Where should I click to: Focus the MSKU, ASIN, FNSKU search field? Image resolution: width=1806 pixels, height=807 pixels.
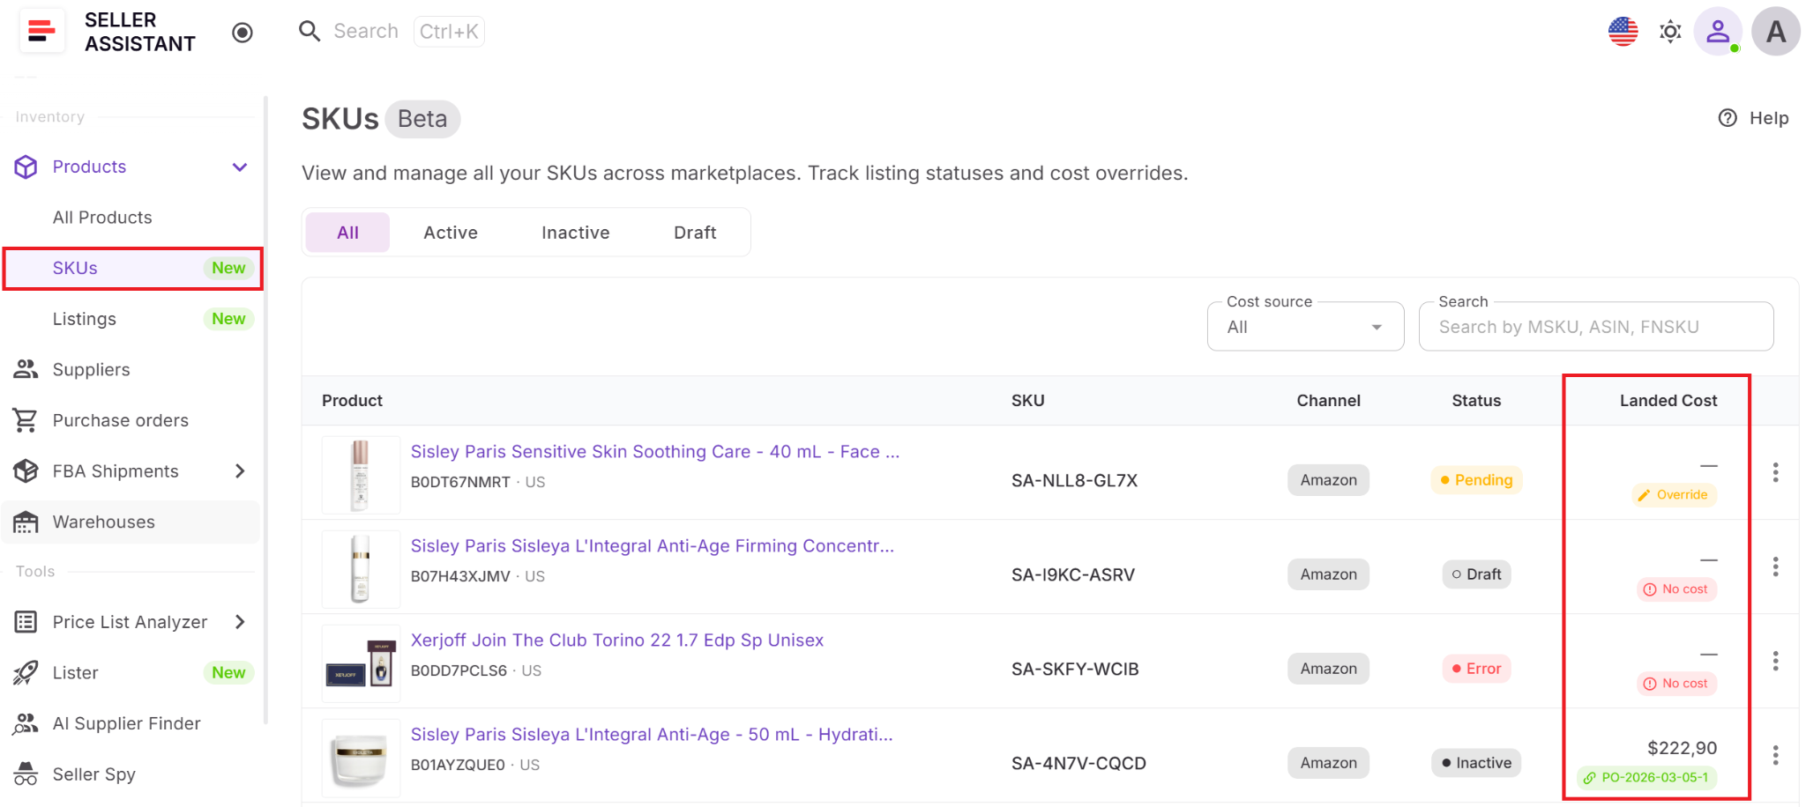tap(1596, 327)
